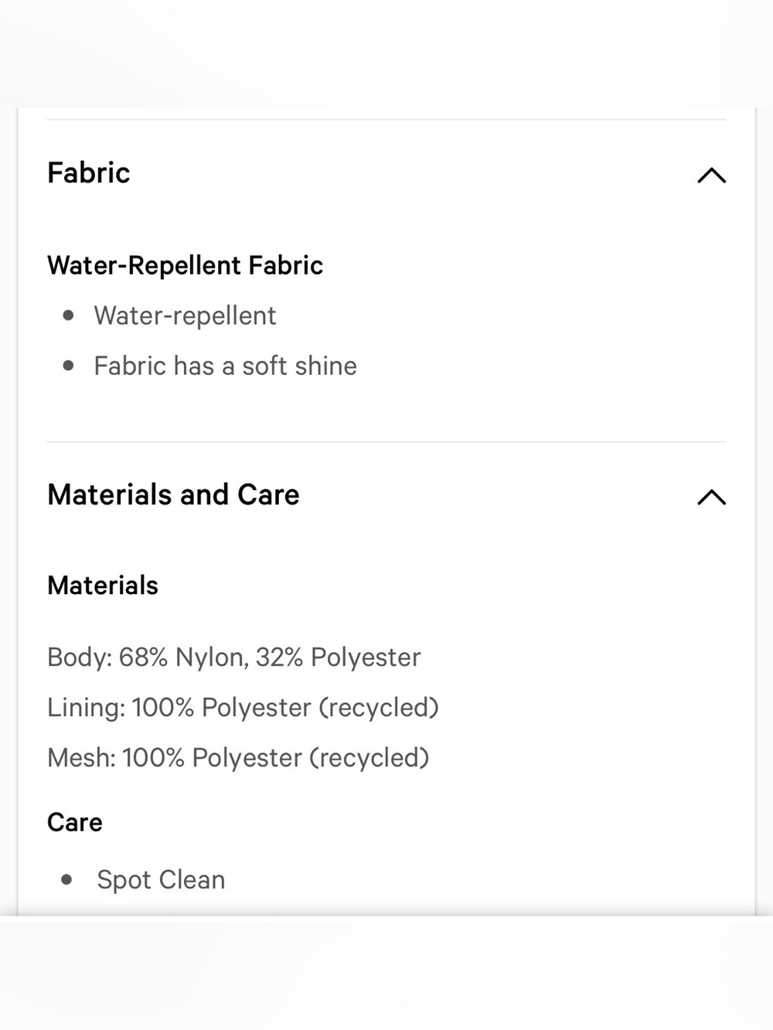Click the bullet dot beside soft shine
Screen dimensions: 773x1030
pos(69,365)
